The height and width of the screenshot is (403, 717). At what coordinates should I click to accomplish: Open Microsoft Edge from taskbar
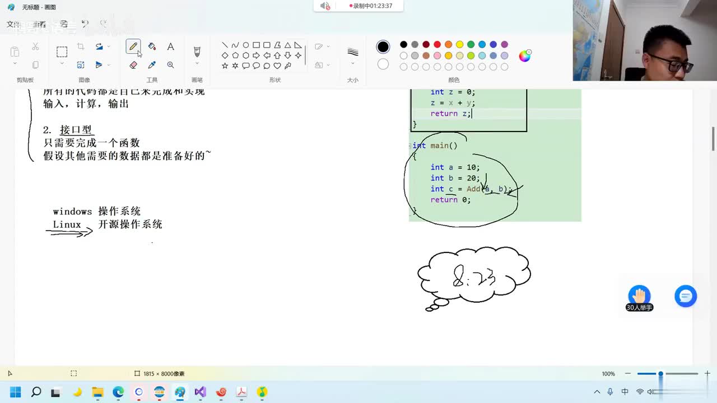(118, 392)
